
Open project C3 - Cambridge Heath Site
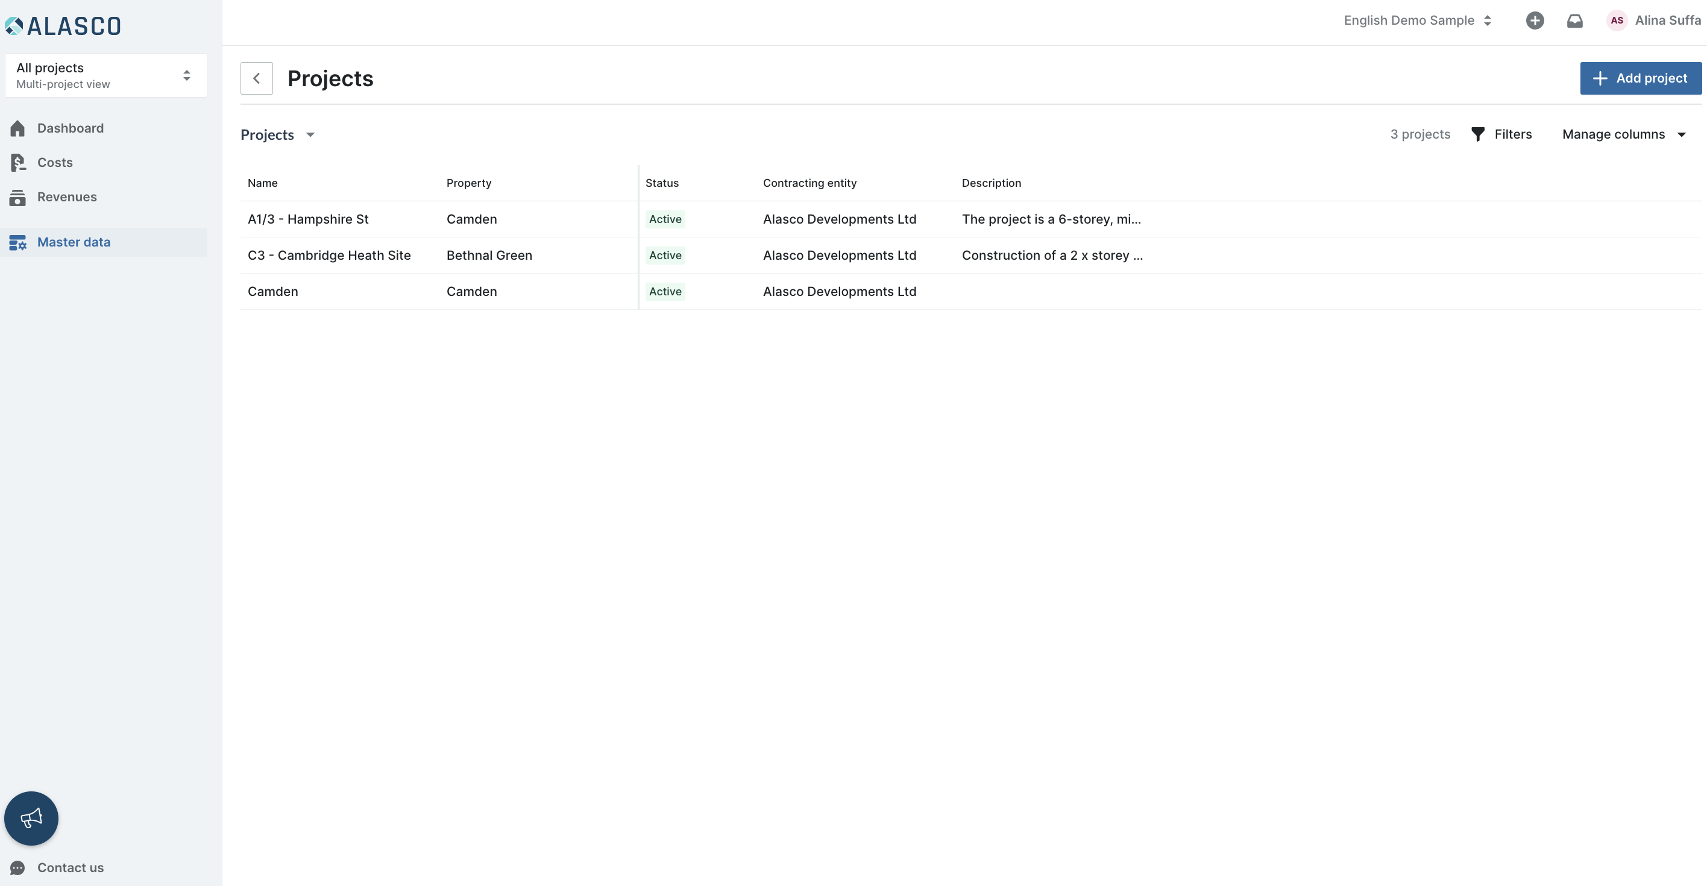pyautogui.click(x=329, y=255)
